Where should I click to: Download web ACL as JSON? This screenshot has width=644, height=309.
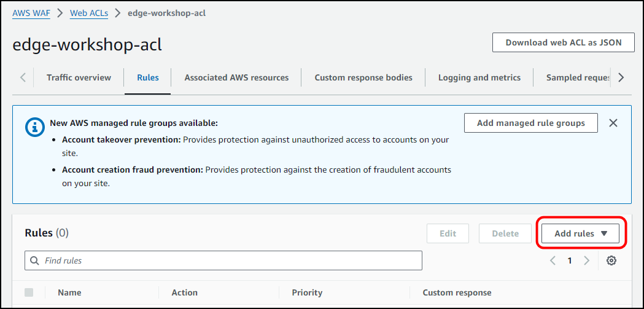pyautogui.click(x=564, y=42)
